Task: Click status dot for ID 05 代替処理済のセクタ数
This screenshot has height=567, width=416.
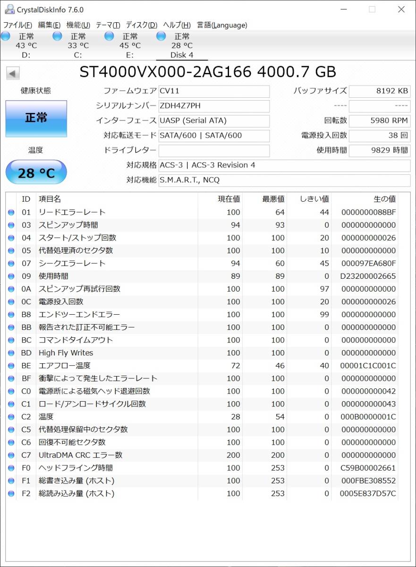Action: tap(11, 251)
